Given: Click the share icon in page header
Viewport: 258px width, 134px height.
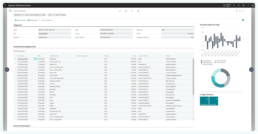Looking at the screenshot, I should click(126, 11).
